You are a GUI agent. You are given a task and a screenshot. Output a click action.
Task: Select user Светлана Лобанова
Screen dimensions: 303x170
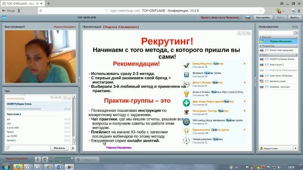click(x=278, y=76)
